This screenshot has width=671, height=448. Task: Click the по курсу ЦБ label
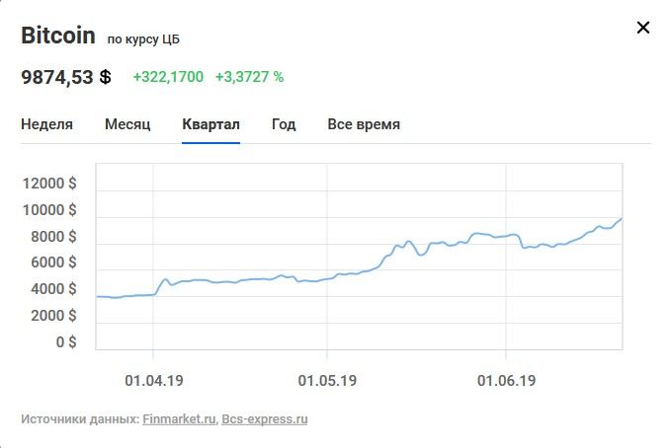click(143, 40)
